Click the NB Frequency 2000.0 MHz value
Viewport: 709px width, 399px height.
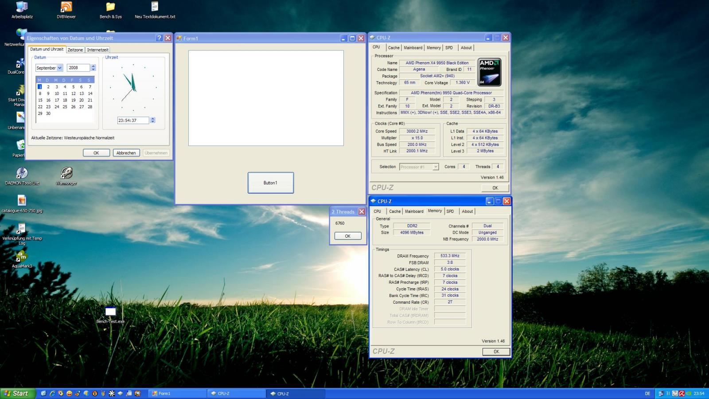pos(487,239)
